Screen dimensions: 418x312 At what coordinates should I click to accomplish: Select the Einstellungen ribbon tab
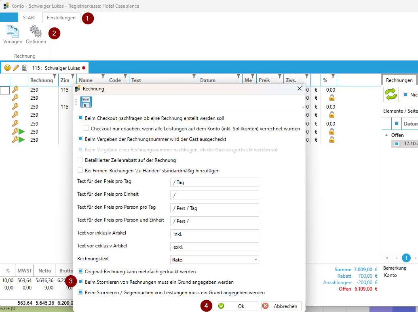point(61,18)
